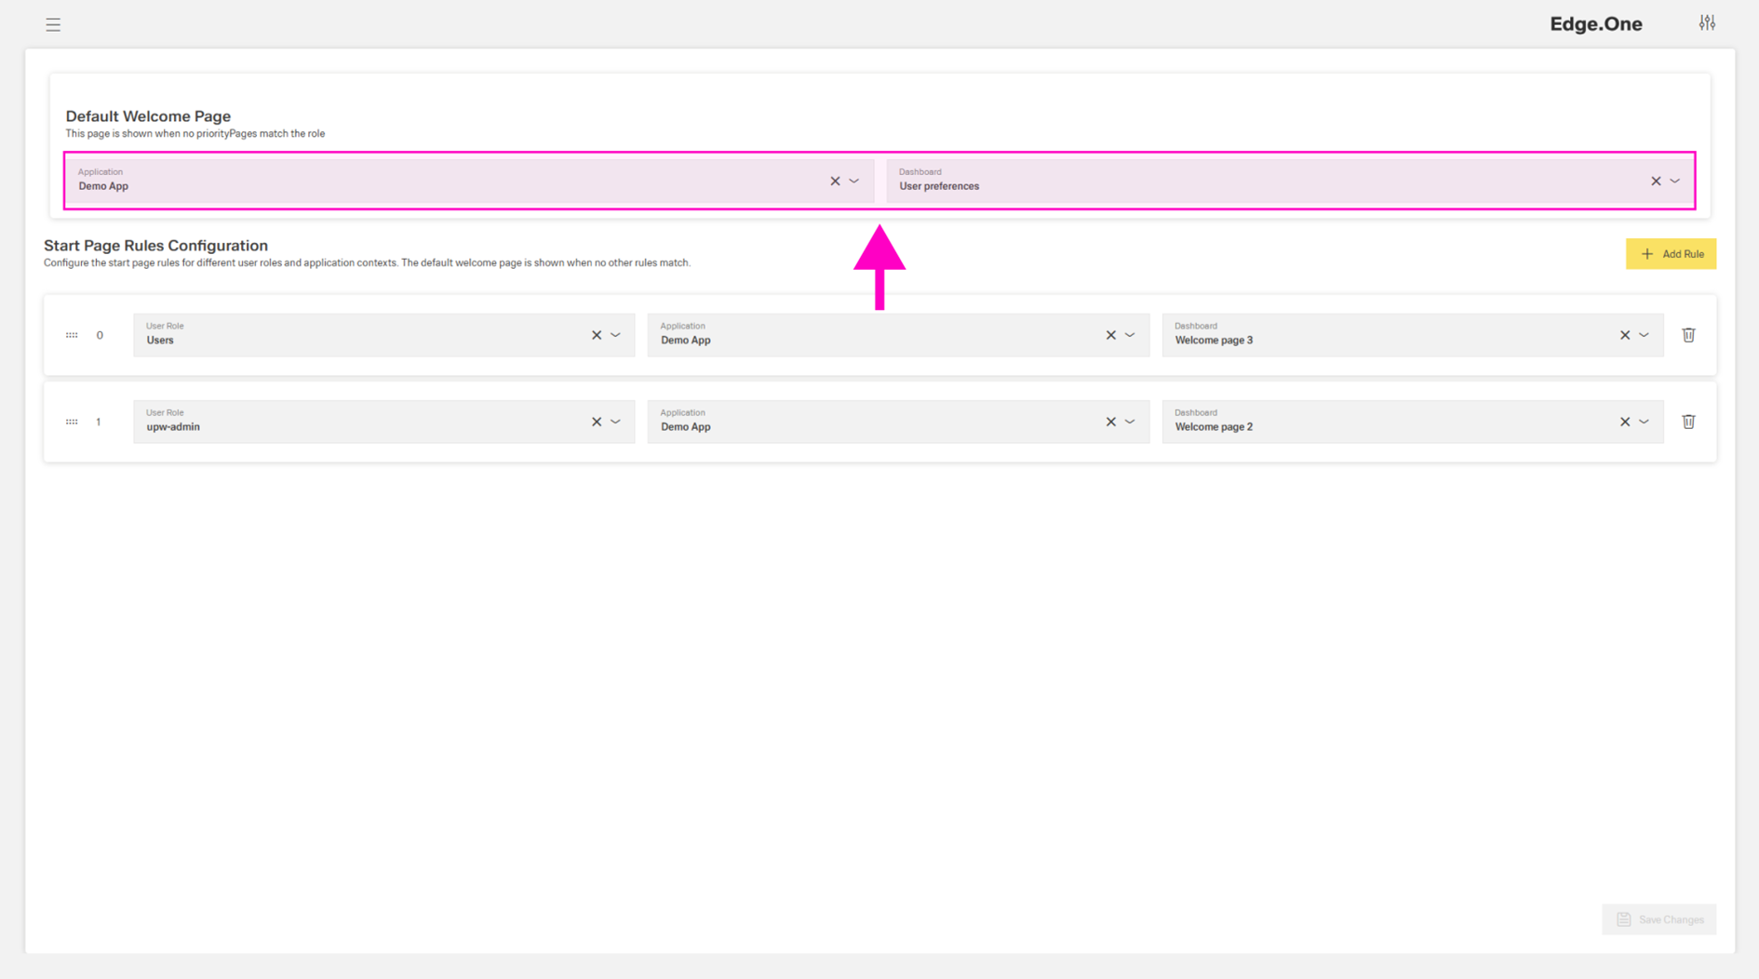Click the Save Changes button
Viewport: 1759px width, 979px height.
point(1658,919)
